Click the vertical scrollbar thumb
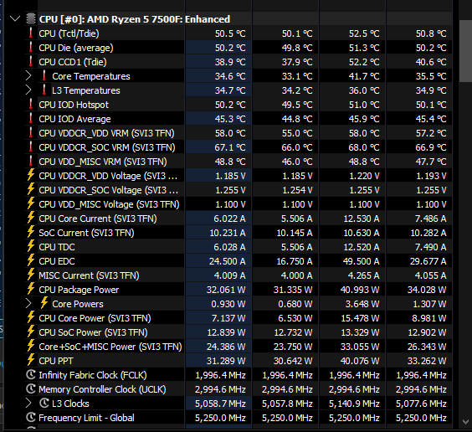 [x=465, y=51]
